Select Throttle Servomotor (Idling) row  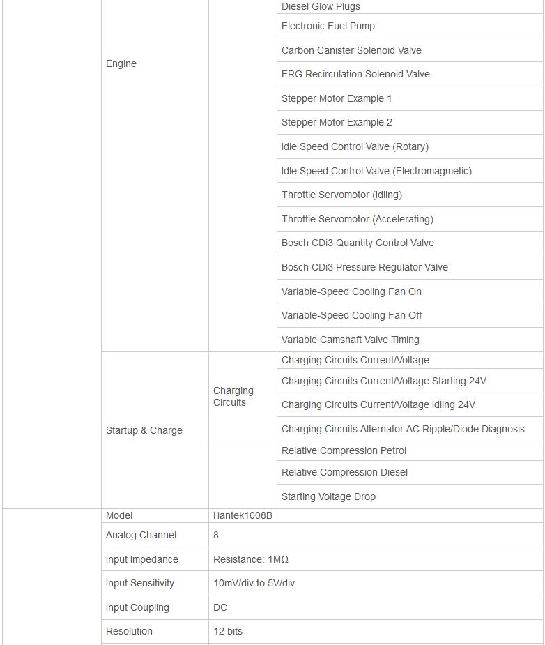click(341, 195)
